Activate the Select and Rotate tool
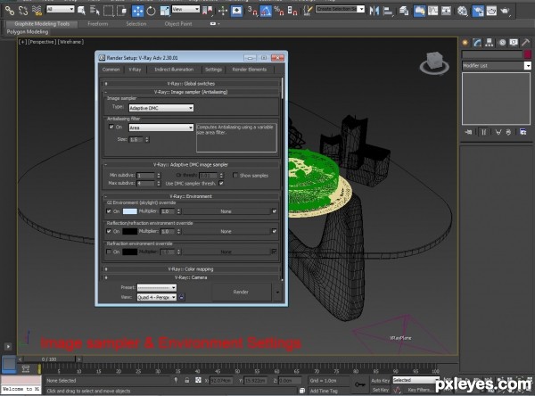The image size is (535, 396). coord(151,11)
